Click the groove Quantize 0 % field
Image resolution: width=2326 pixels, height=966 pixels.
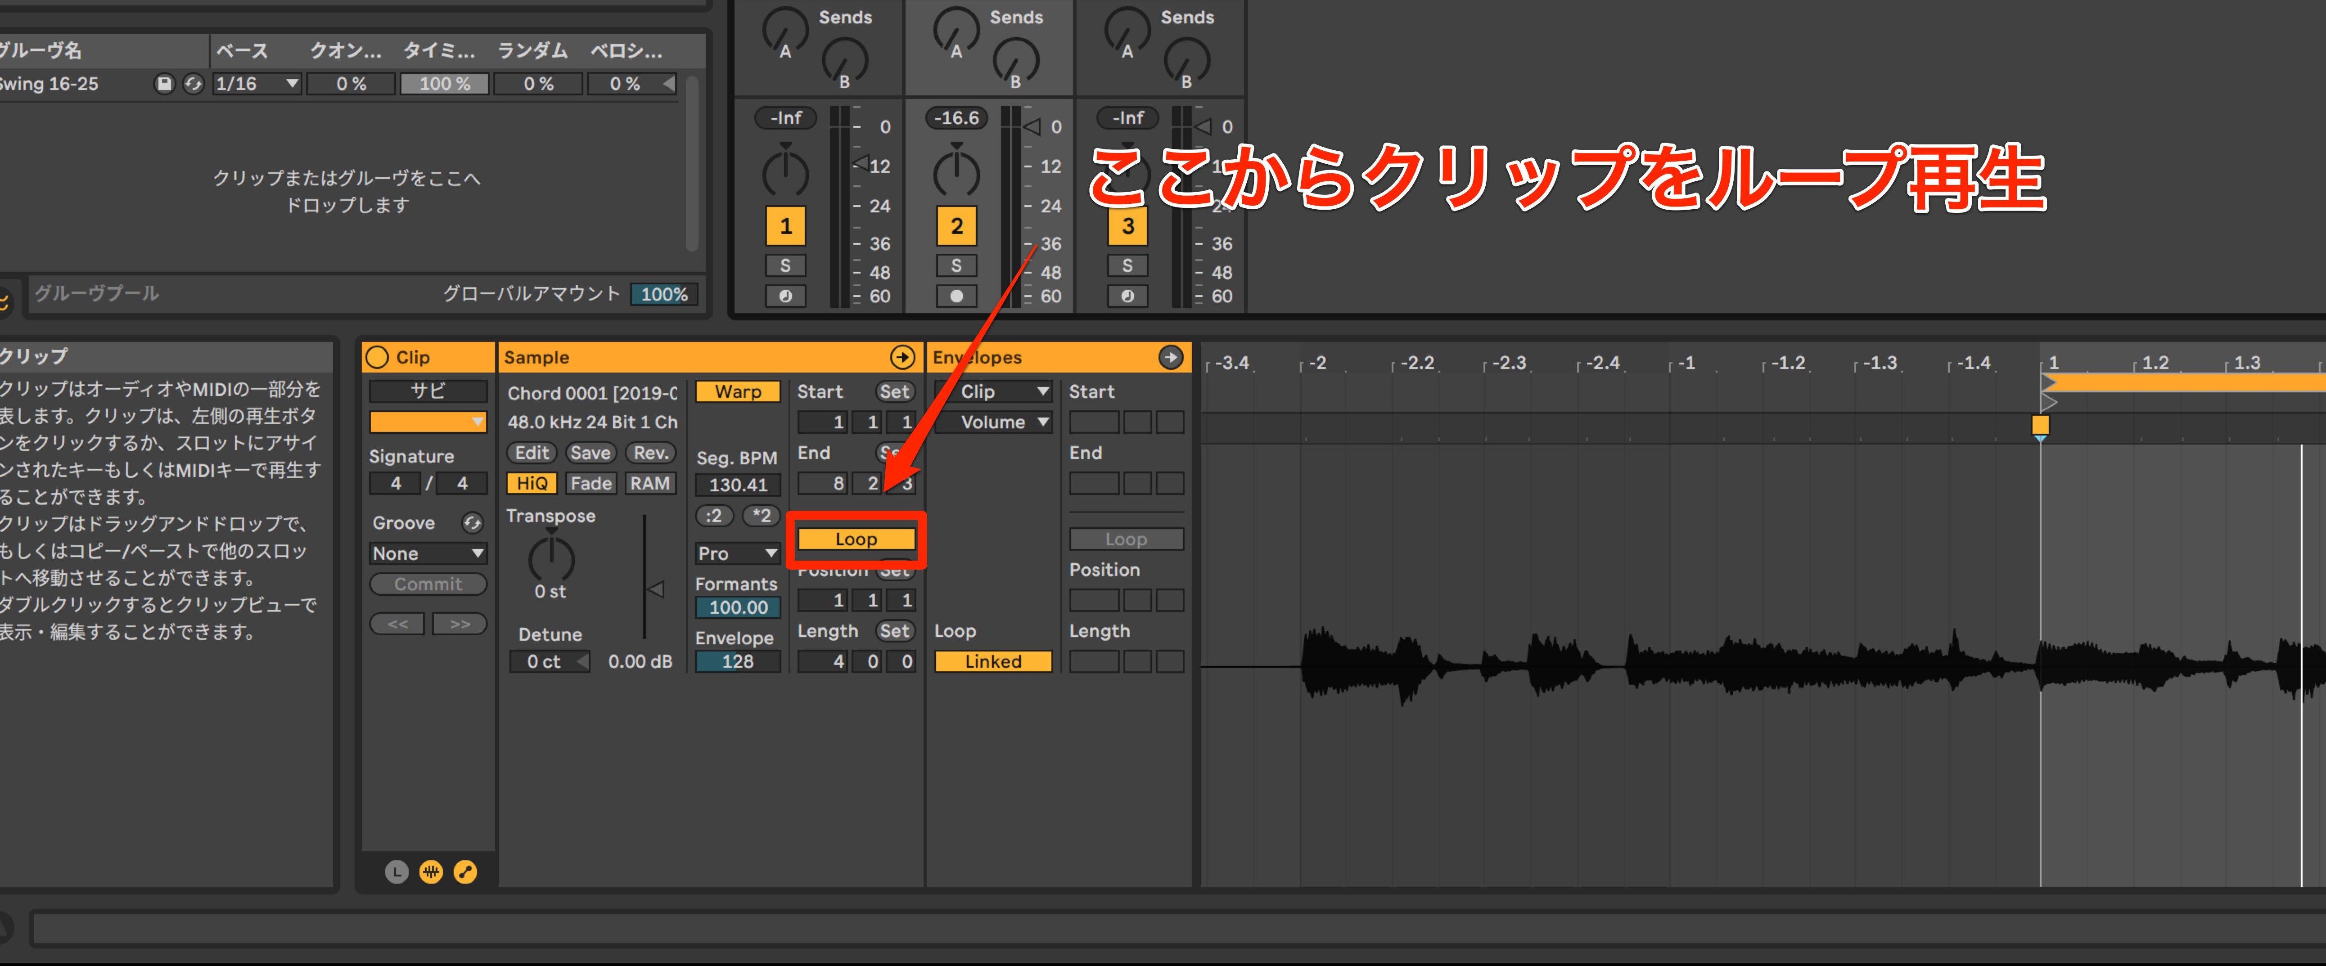(351, 84)
